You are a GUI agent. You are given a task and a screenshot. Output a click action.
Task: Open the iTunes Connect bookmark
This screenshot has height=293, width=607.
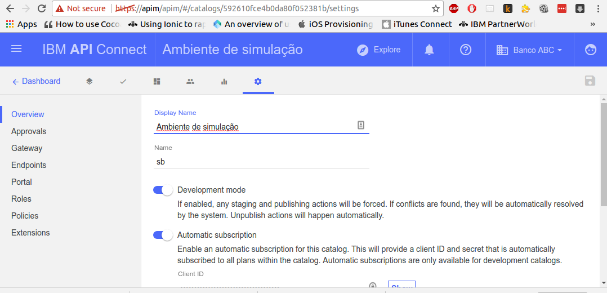(417, 24)
